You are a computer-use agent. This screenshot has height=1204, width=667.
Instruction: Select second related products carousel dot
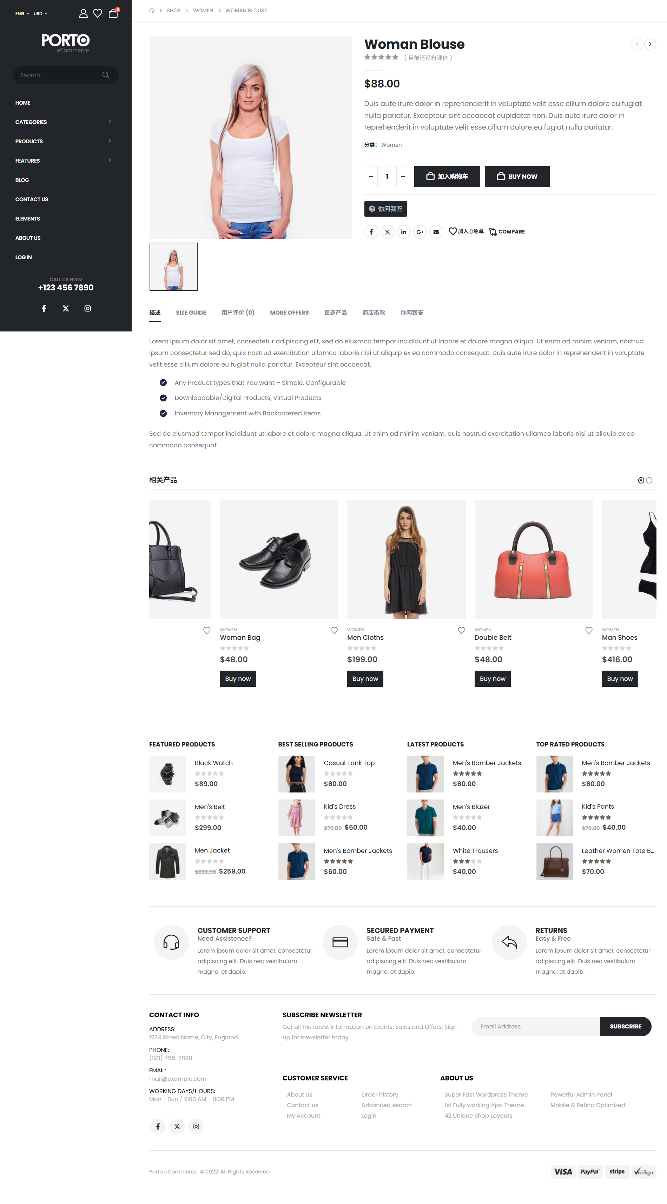point(649,480)
